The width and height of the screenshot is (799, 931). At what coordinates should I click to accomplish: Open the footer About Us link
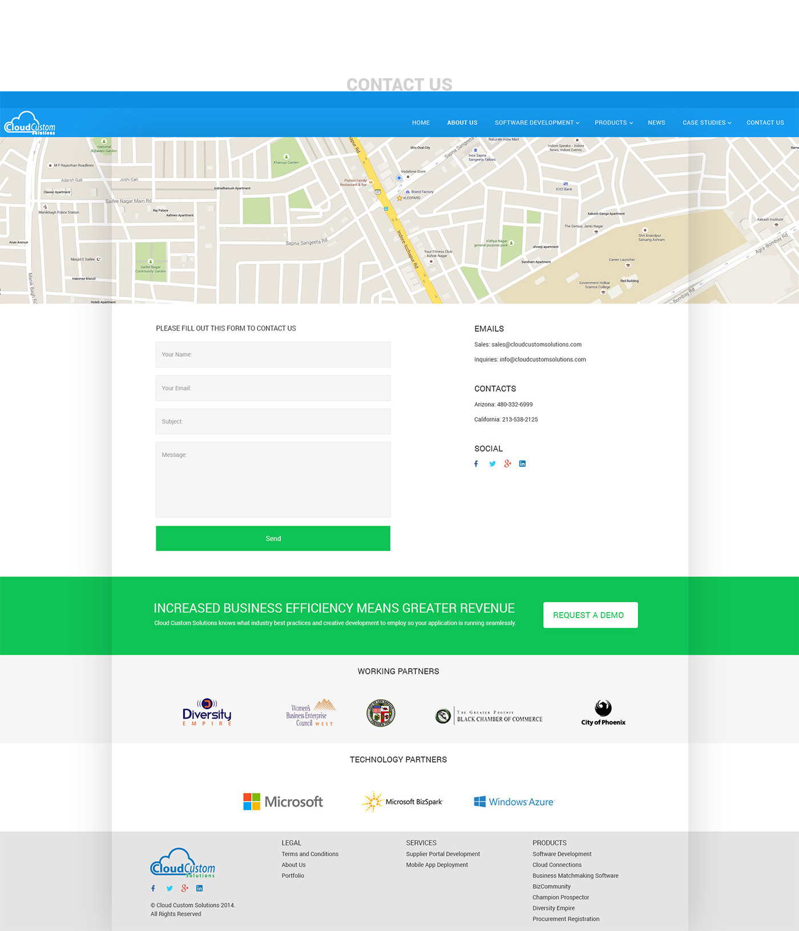pyautogui.click(x=293, y=865)
